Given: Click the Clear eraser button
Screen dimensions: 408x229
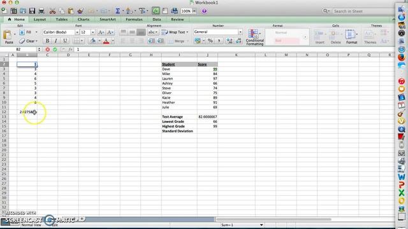Looking at the screenshot, I should tap(28, 41).
